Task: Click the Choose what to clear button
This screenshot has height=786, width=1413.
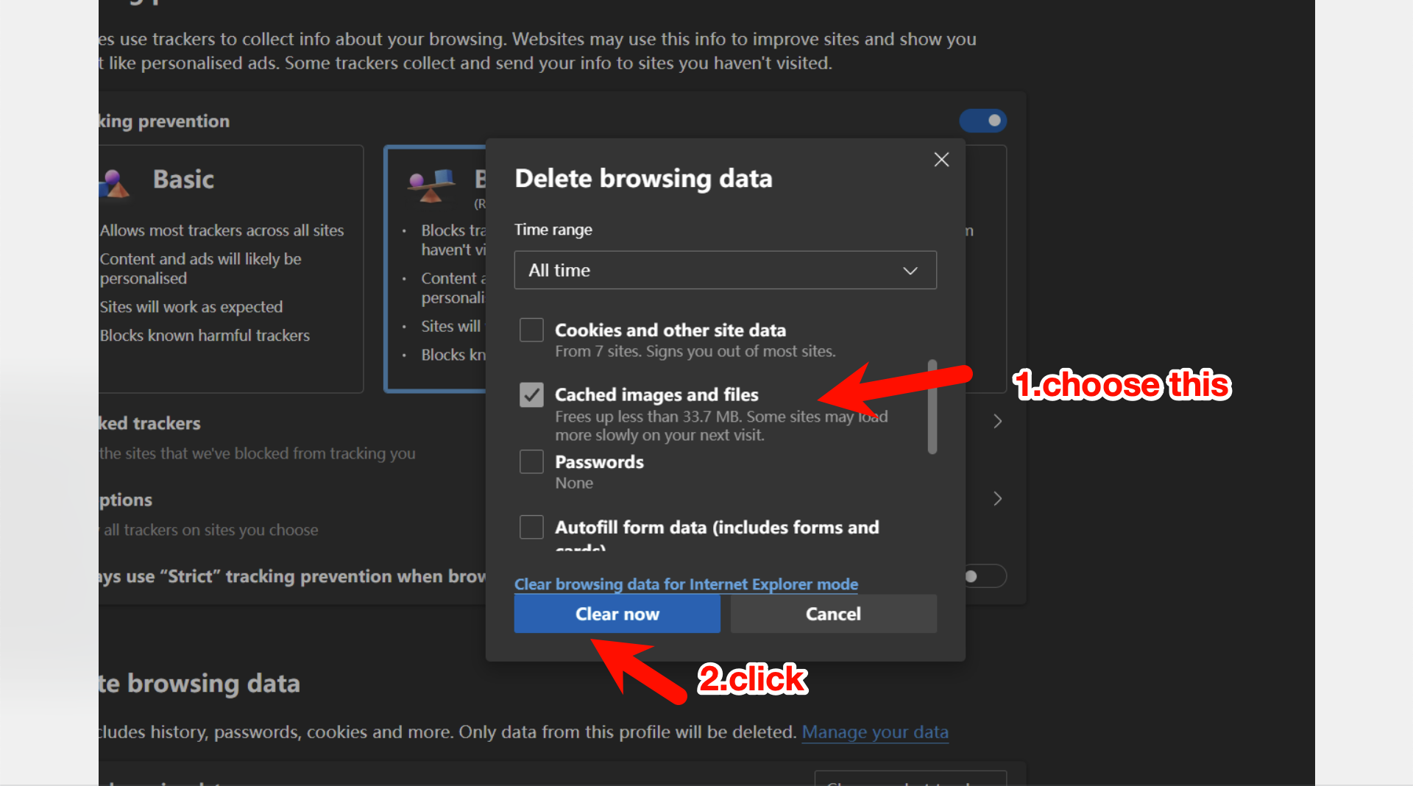Action: (x=910, y=780)
